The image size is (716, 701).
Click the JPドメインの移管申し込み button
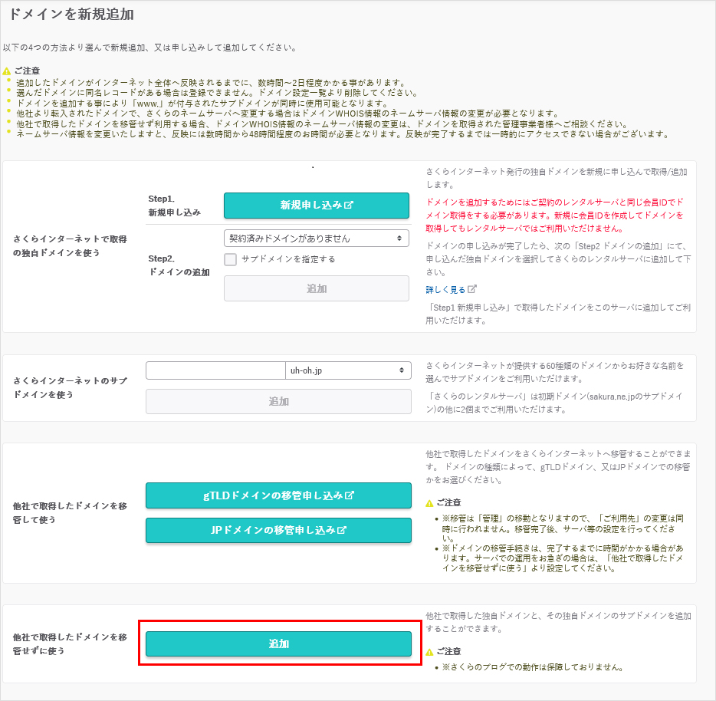pos(278,530)
